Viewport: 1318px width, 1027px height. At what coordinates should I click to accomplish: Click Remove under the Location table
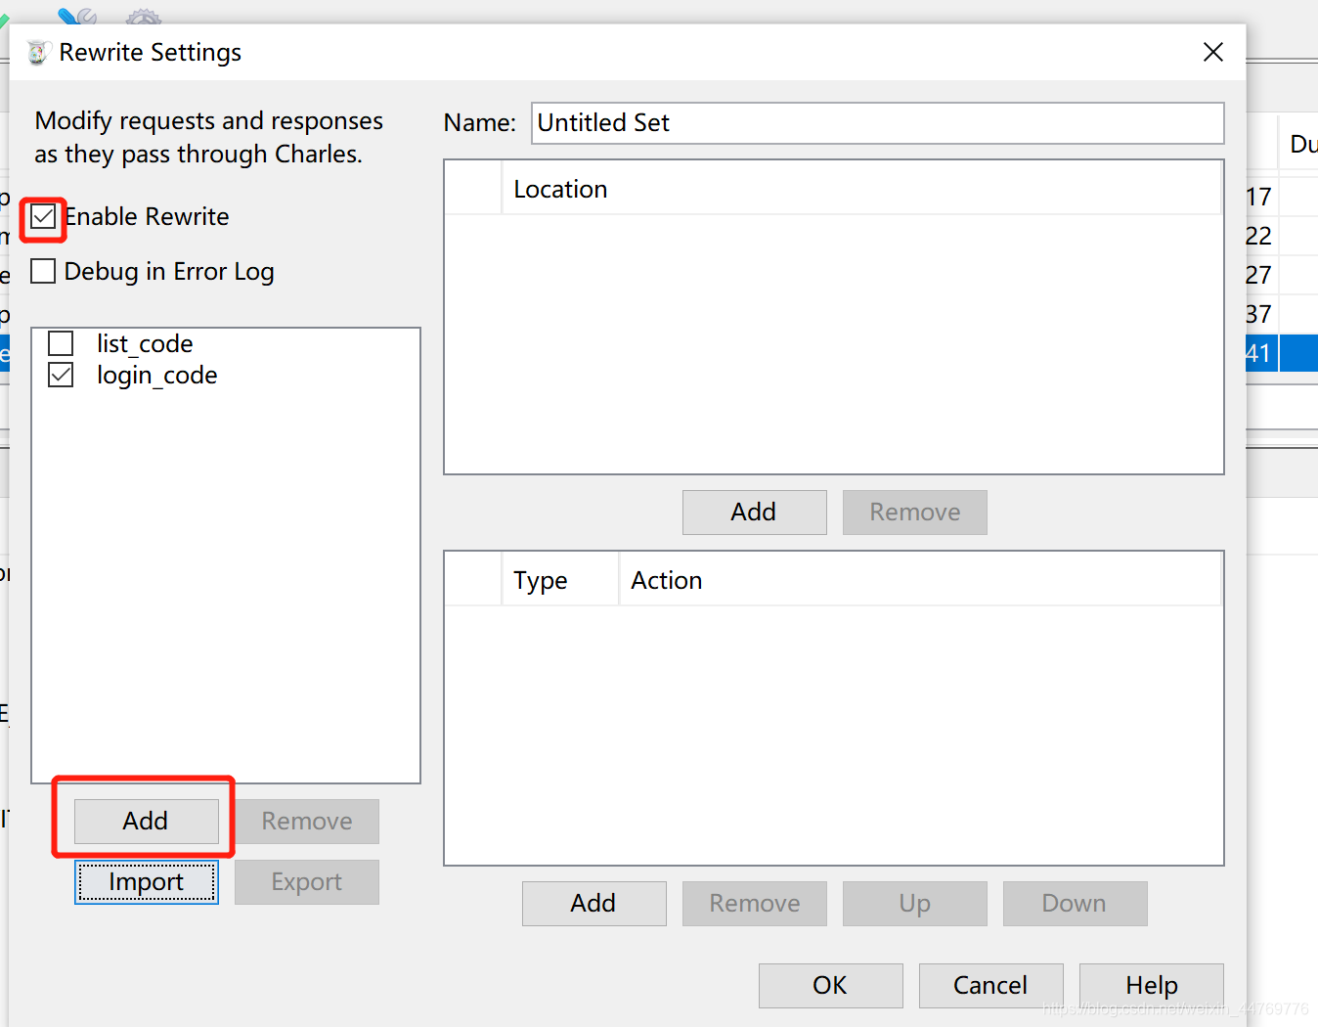point(915,513)
